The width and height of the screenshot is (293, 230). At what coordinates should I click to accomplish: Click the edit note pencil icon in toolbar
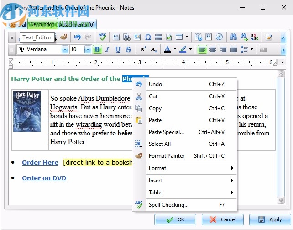tap(269, 37)
